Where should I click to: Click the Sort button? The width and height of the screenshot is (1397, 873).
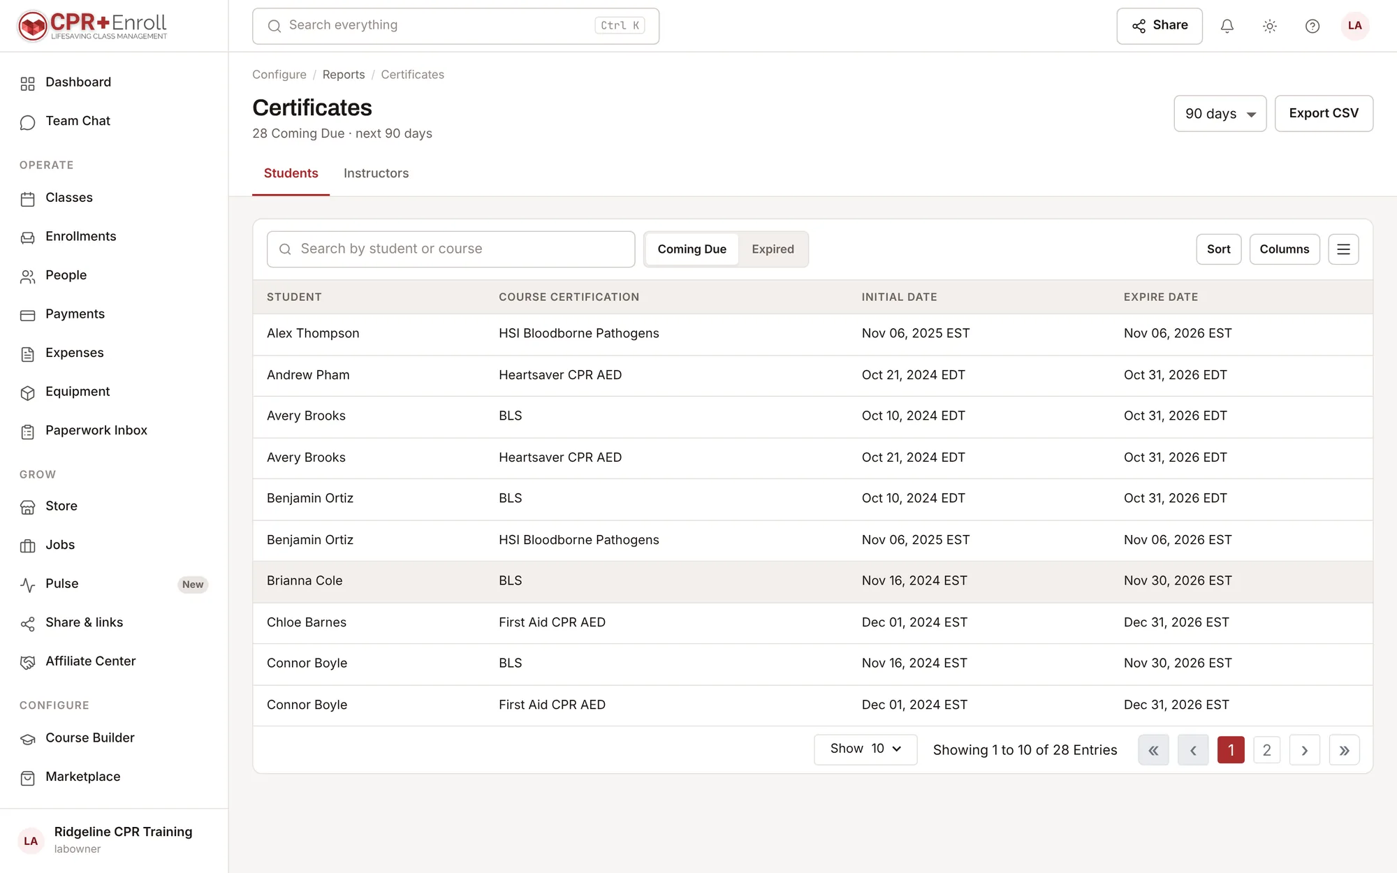[1218, 249]
